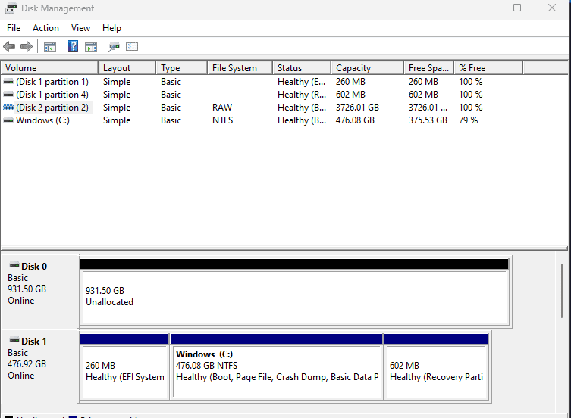Select the 602 MB Recovery Partition block
The width and height of the screenshot is (571, 418).
[x=436, y=372]
